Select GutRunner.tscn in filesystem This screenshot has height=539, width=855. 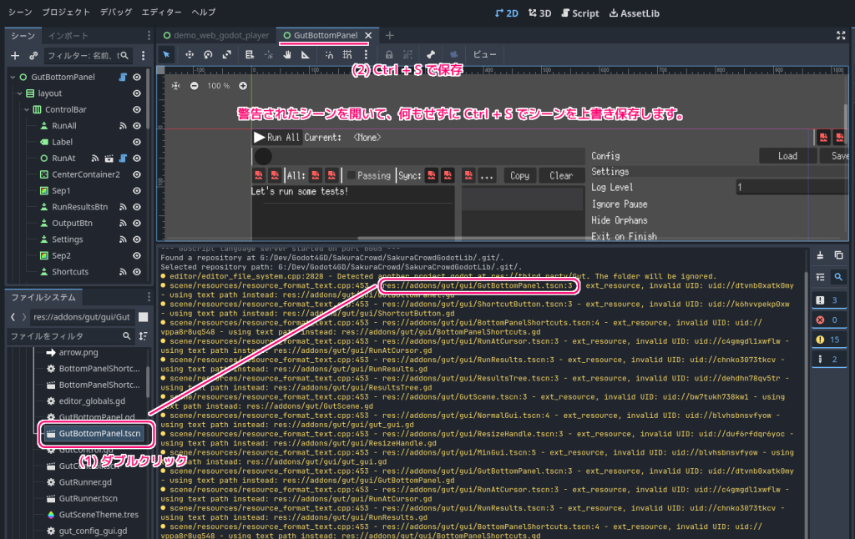coord(87,499)
